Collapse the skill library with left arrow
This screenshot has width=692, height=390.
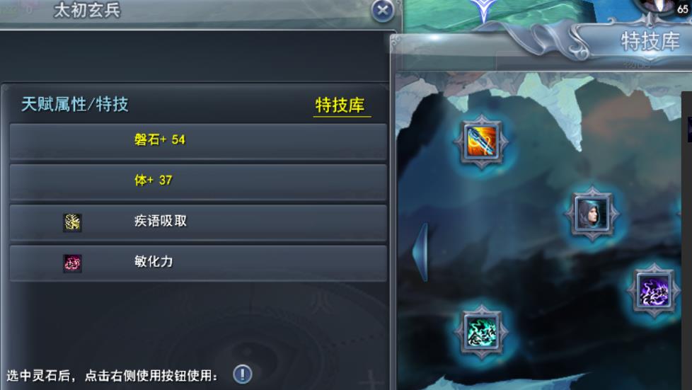[x=420, y=252]
